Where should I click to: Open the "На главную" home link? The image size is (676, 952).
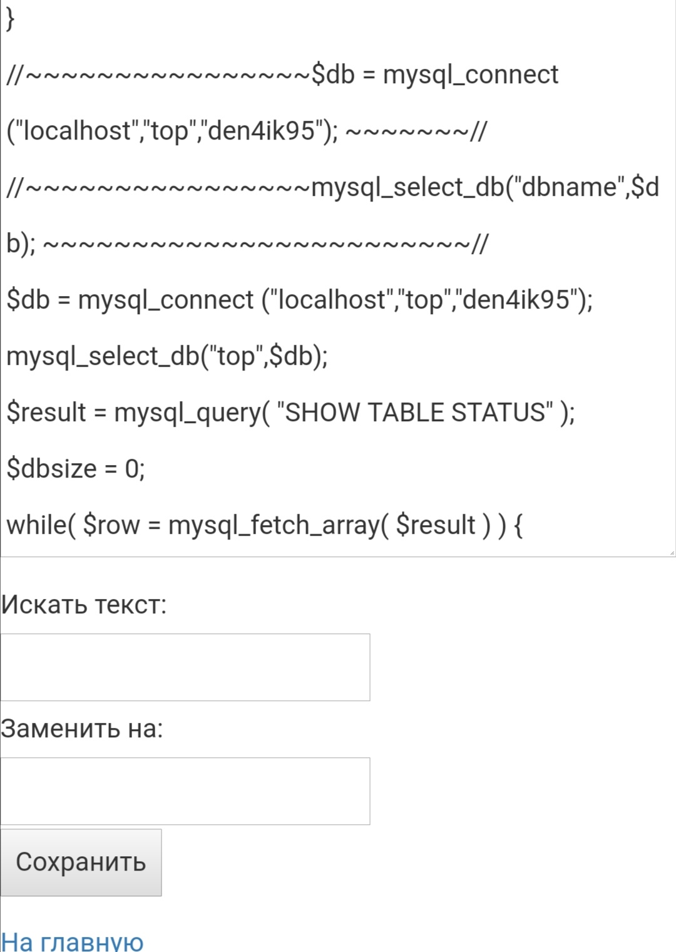tap(73, 941)
